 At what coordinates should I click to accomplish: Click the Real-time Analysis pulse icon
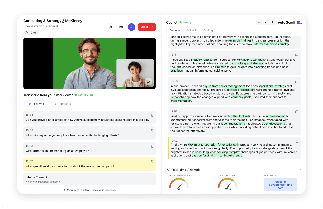click(168, 170)
